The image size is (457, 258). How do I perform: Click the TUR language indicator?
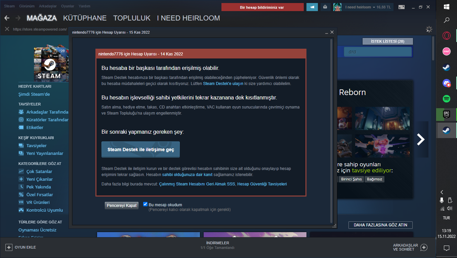446,218
